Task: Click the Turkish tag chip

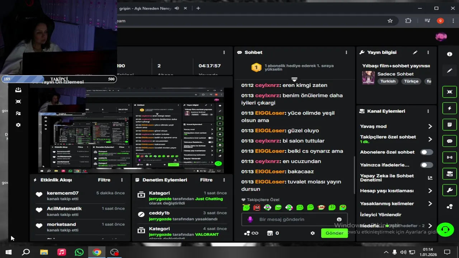Action: 388,81
